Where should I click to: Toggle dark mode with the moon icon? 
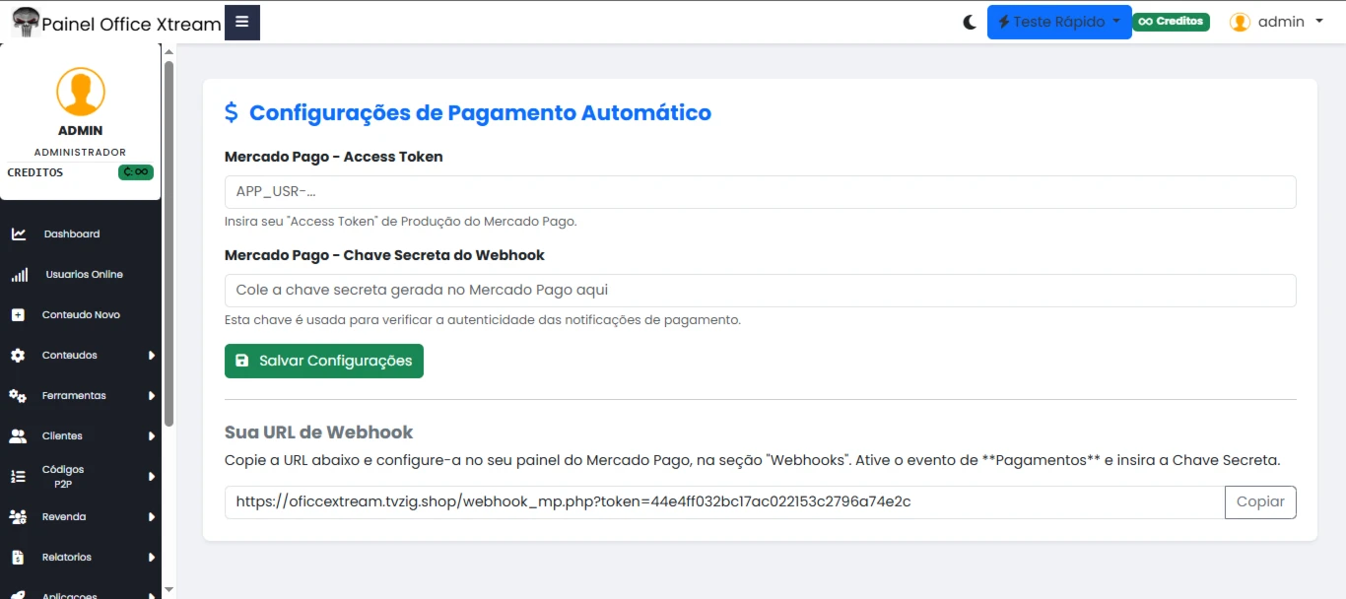click(970, 22)
